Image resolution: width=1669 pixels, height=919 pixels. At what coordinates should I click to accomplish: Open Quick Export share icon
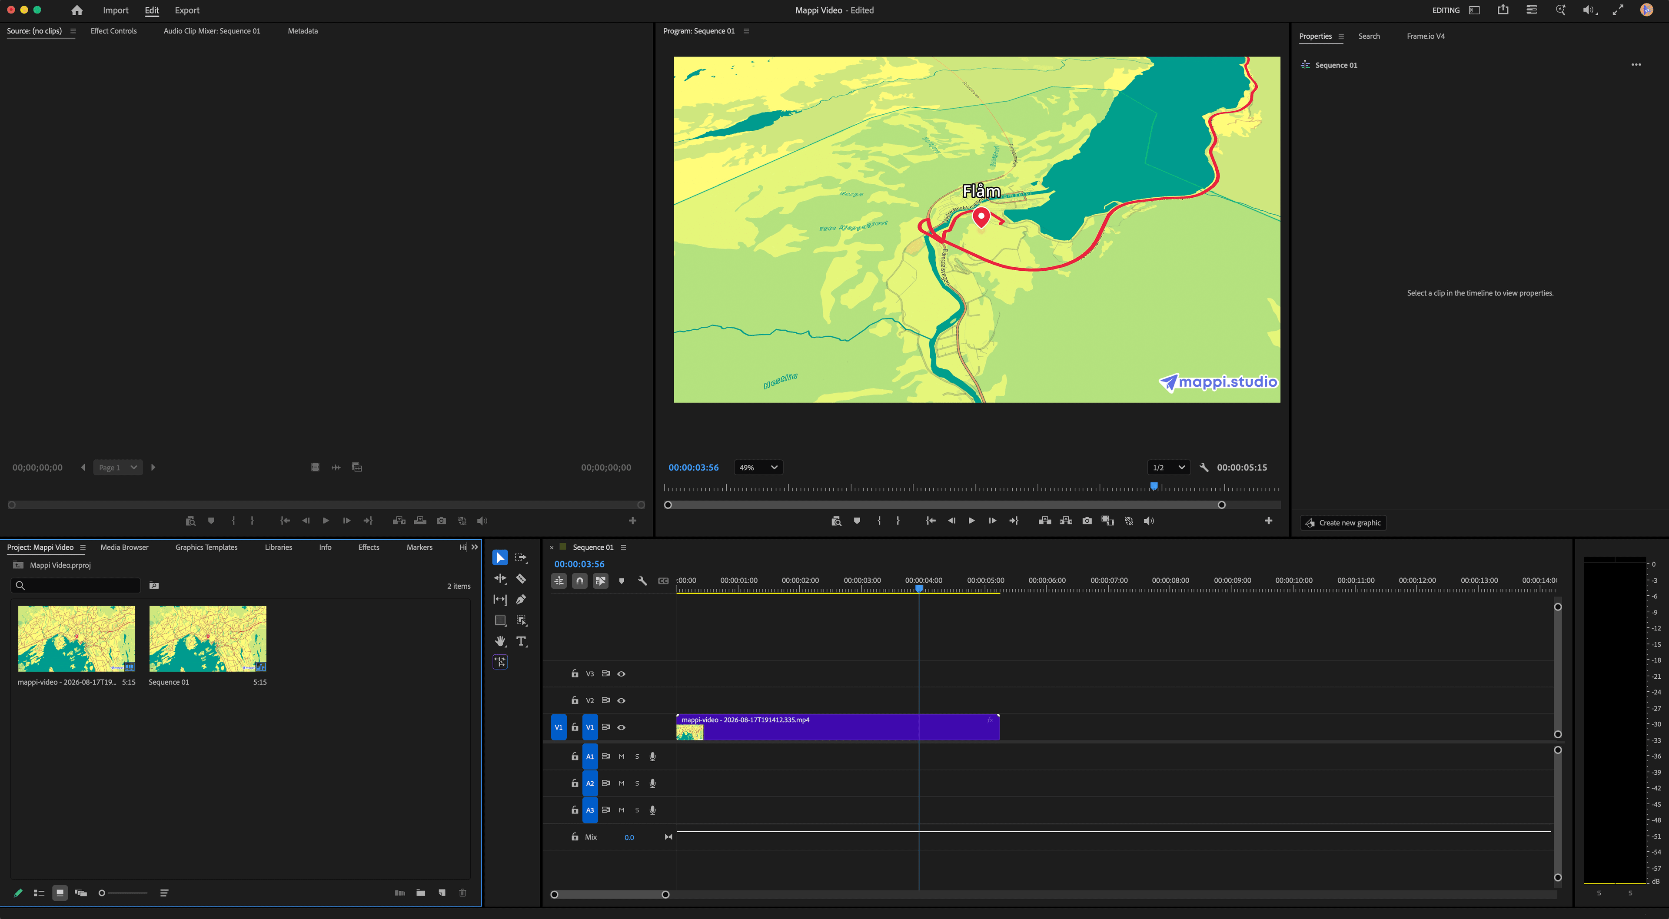(1503, 10)
